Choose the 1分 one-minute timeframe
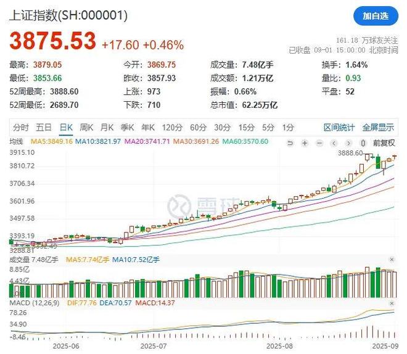This screenshot has height=354, width=407. pyautogui.click(x=288, y=128)
